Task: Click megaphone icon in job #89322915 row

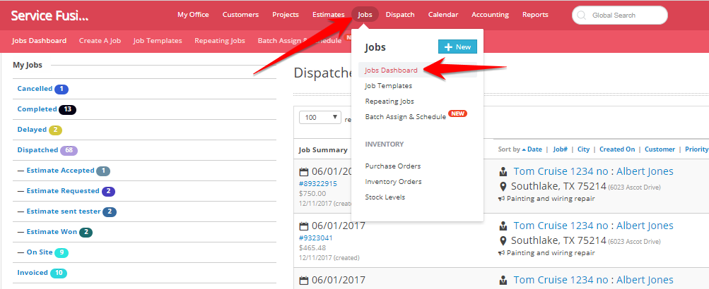Action: (501, 198)
